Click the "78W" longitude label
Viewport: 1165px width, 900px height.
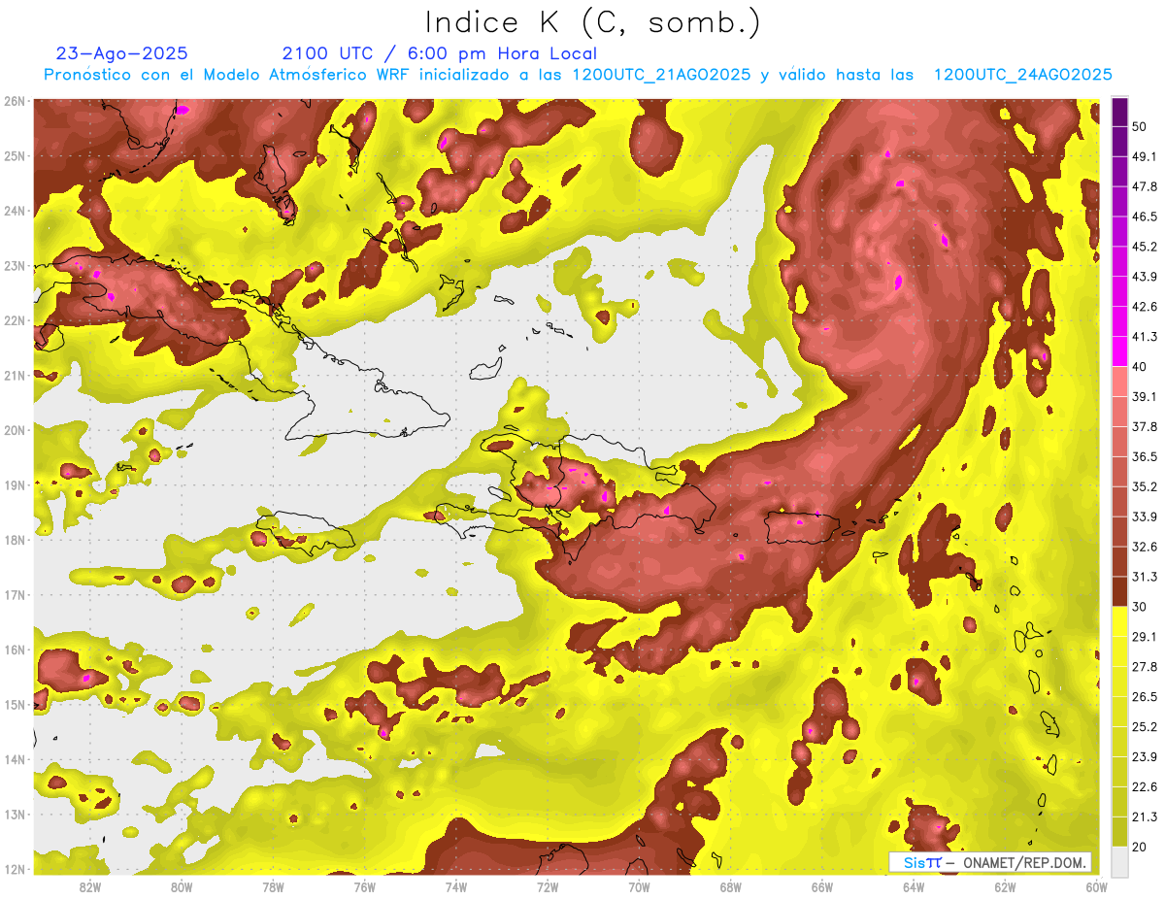pos(273,886)
